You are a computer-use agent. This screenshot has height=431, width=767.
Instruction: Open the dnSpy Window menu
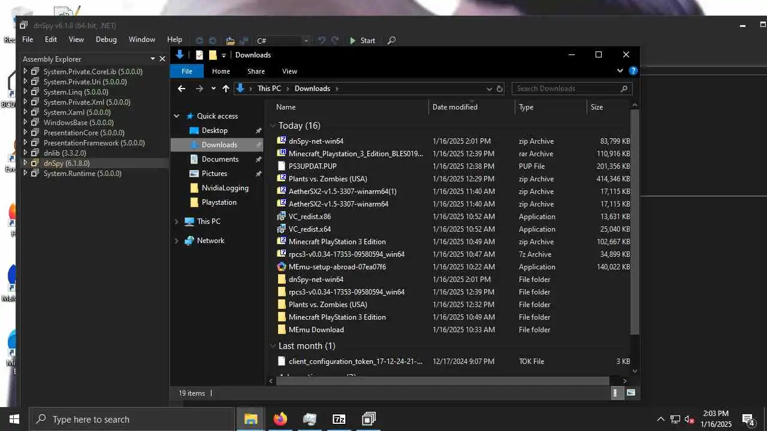click(x=142, y=40)
